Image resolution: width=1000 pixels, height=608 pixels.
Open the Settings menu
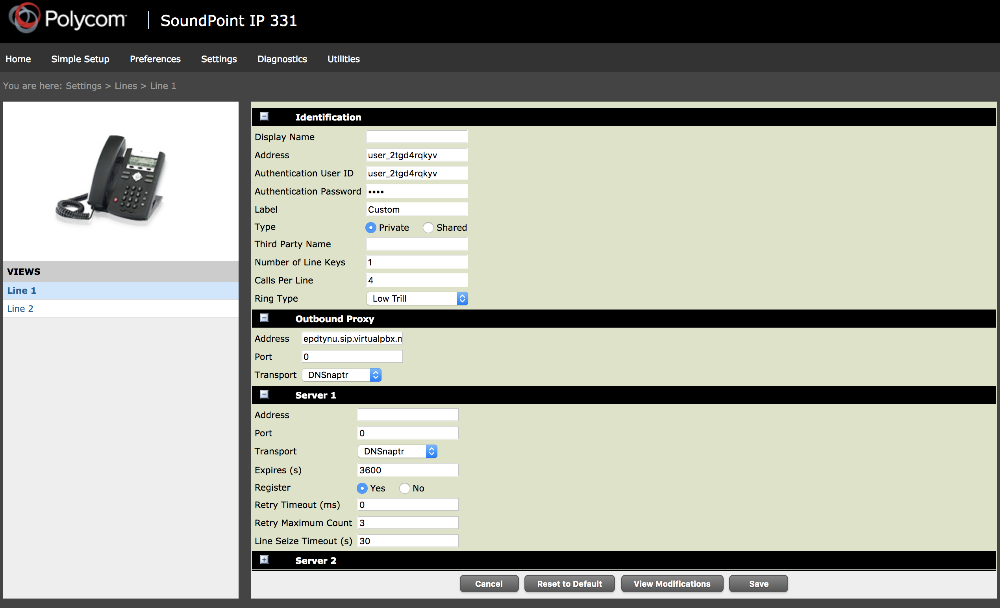219,59
